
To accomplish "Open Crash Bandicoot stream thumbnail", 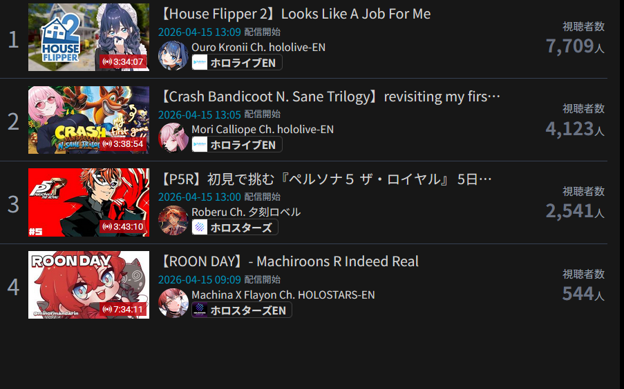I will pos(88,120).
